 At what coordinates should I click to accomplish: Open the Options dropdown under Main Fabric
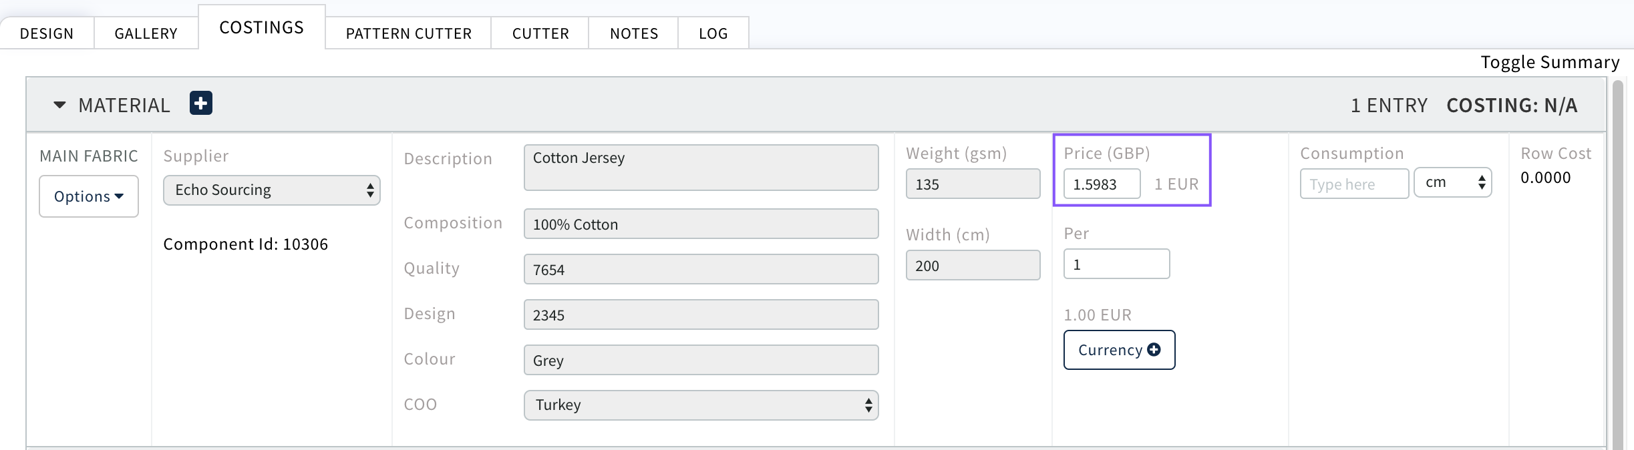pos(89,196)
